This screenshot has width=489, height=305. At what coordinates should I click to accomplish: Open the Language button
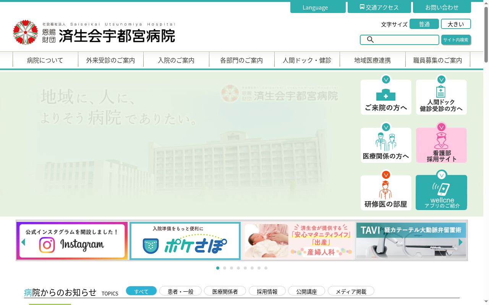click(x=318, y=8)
